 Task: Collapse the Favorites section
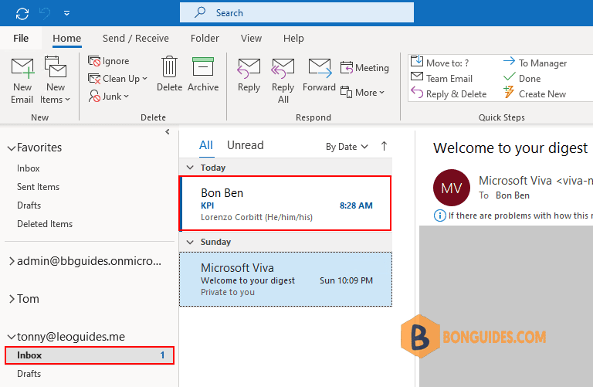(x=12, y=148)
